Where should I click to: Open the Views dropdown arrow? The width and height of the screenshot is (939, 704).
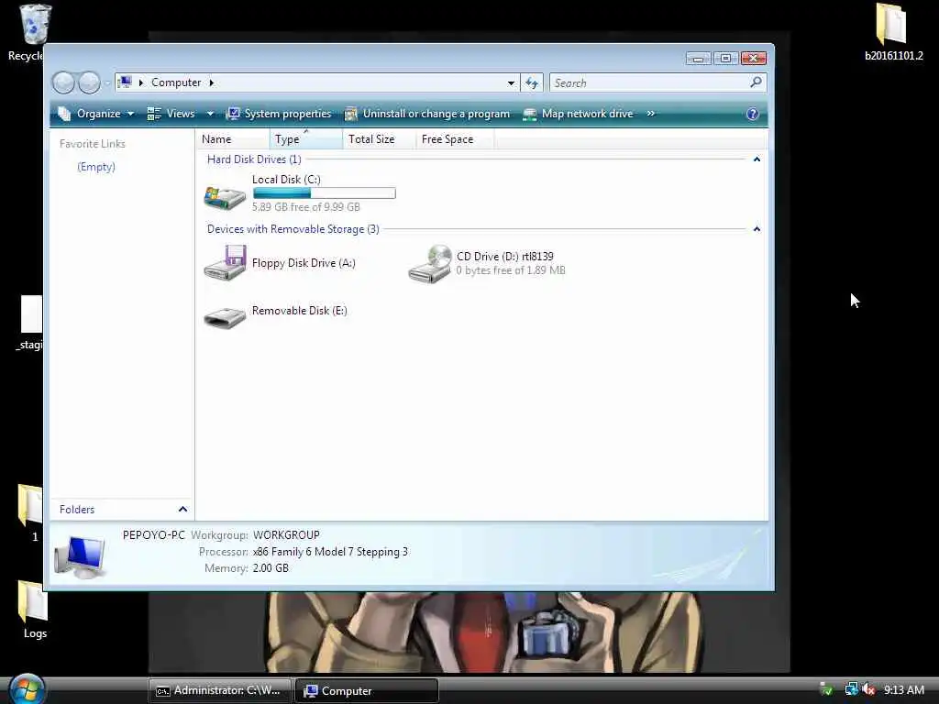210,114
